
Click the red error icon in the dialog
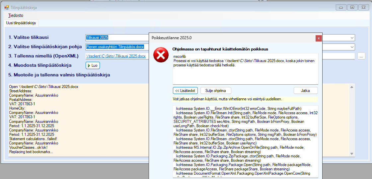[161, 54]
